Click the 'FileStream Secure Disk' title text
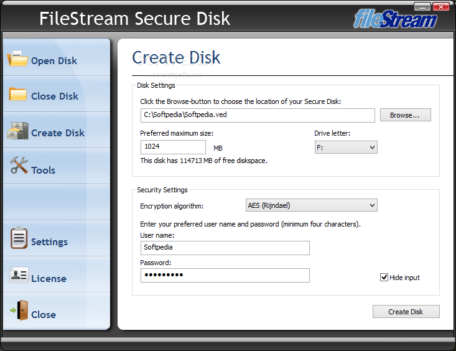Screen dimensions: 456x351 134,19
